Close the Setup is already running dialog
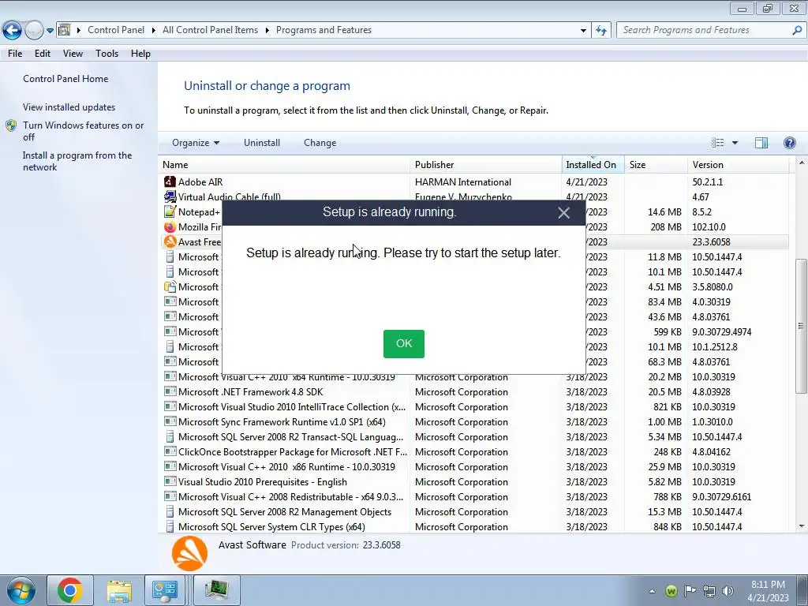The image size is (808, 606). click(563, 213)
